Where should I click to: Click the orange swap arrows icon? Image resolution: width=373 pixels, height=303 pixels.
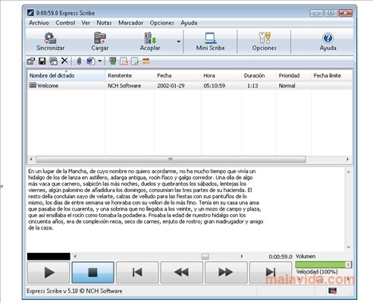coord(146,61)
